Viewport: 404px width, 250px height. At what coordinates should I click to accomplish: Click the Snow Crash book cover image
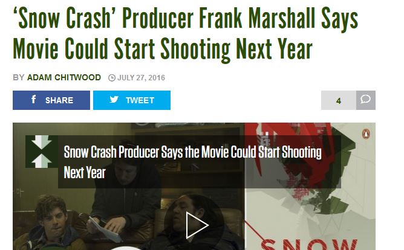coord(310,186)
